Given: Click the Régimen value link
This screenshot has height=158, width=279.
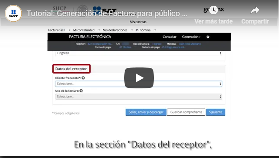Looking at the screenshot, I should point(100,44).
